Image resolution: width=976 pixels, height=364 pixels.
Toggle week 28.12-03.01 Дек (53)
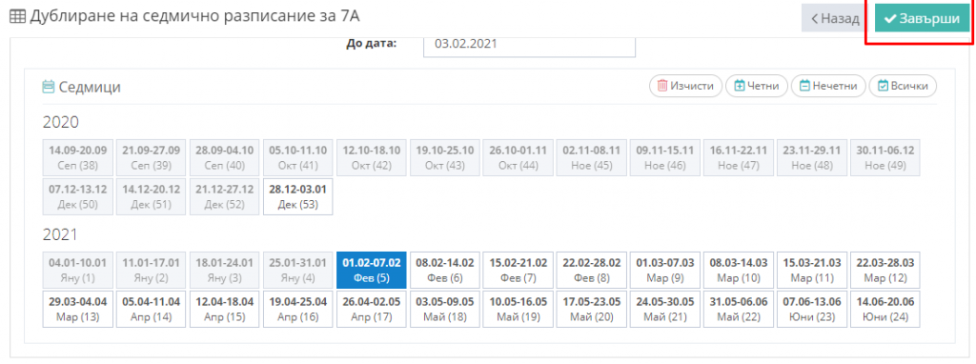pos(297,196)
